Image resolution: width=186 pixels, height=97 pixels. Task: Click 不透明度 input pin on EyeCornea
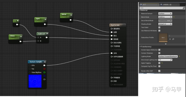(112, 46)
